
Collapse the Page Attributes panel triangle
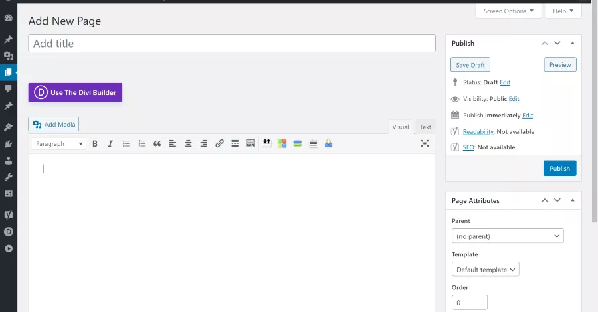[573, 200]
